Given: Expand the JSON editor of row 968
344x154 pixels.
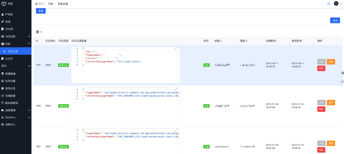Looking at the screenshot, I should coord(176,89).
